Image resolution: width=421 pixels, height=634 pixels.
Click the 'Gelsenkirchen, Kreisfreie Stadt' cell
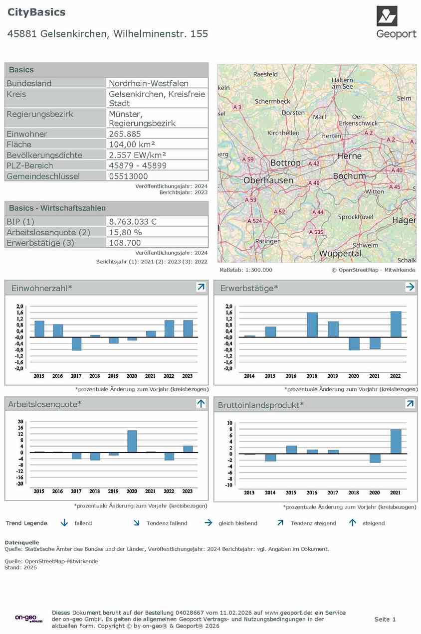pyautogui.click(x=157, y=99)
